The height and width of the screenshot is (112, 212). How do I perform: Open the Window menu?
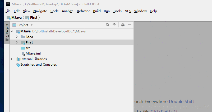pos(140,11)
